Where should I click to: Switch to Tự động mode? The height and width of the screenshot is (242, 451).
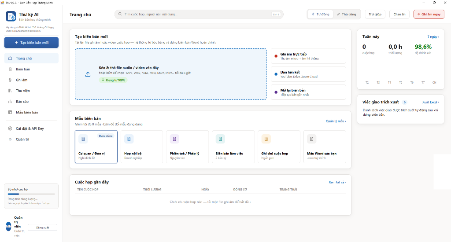click(321, 15)
